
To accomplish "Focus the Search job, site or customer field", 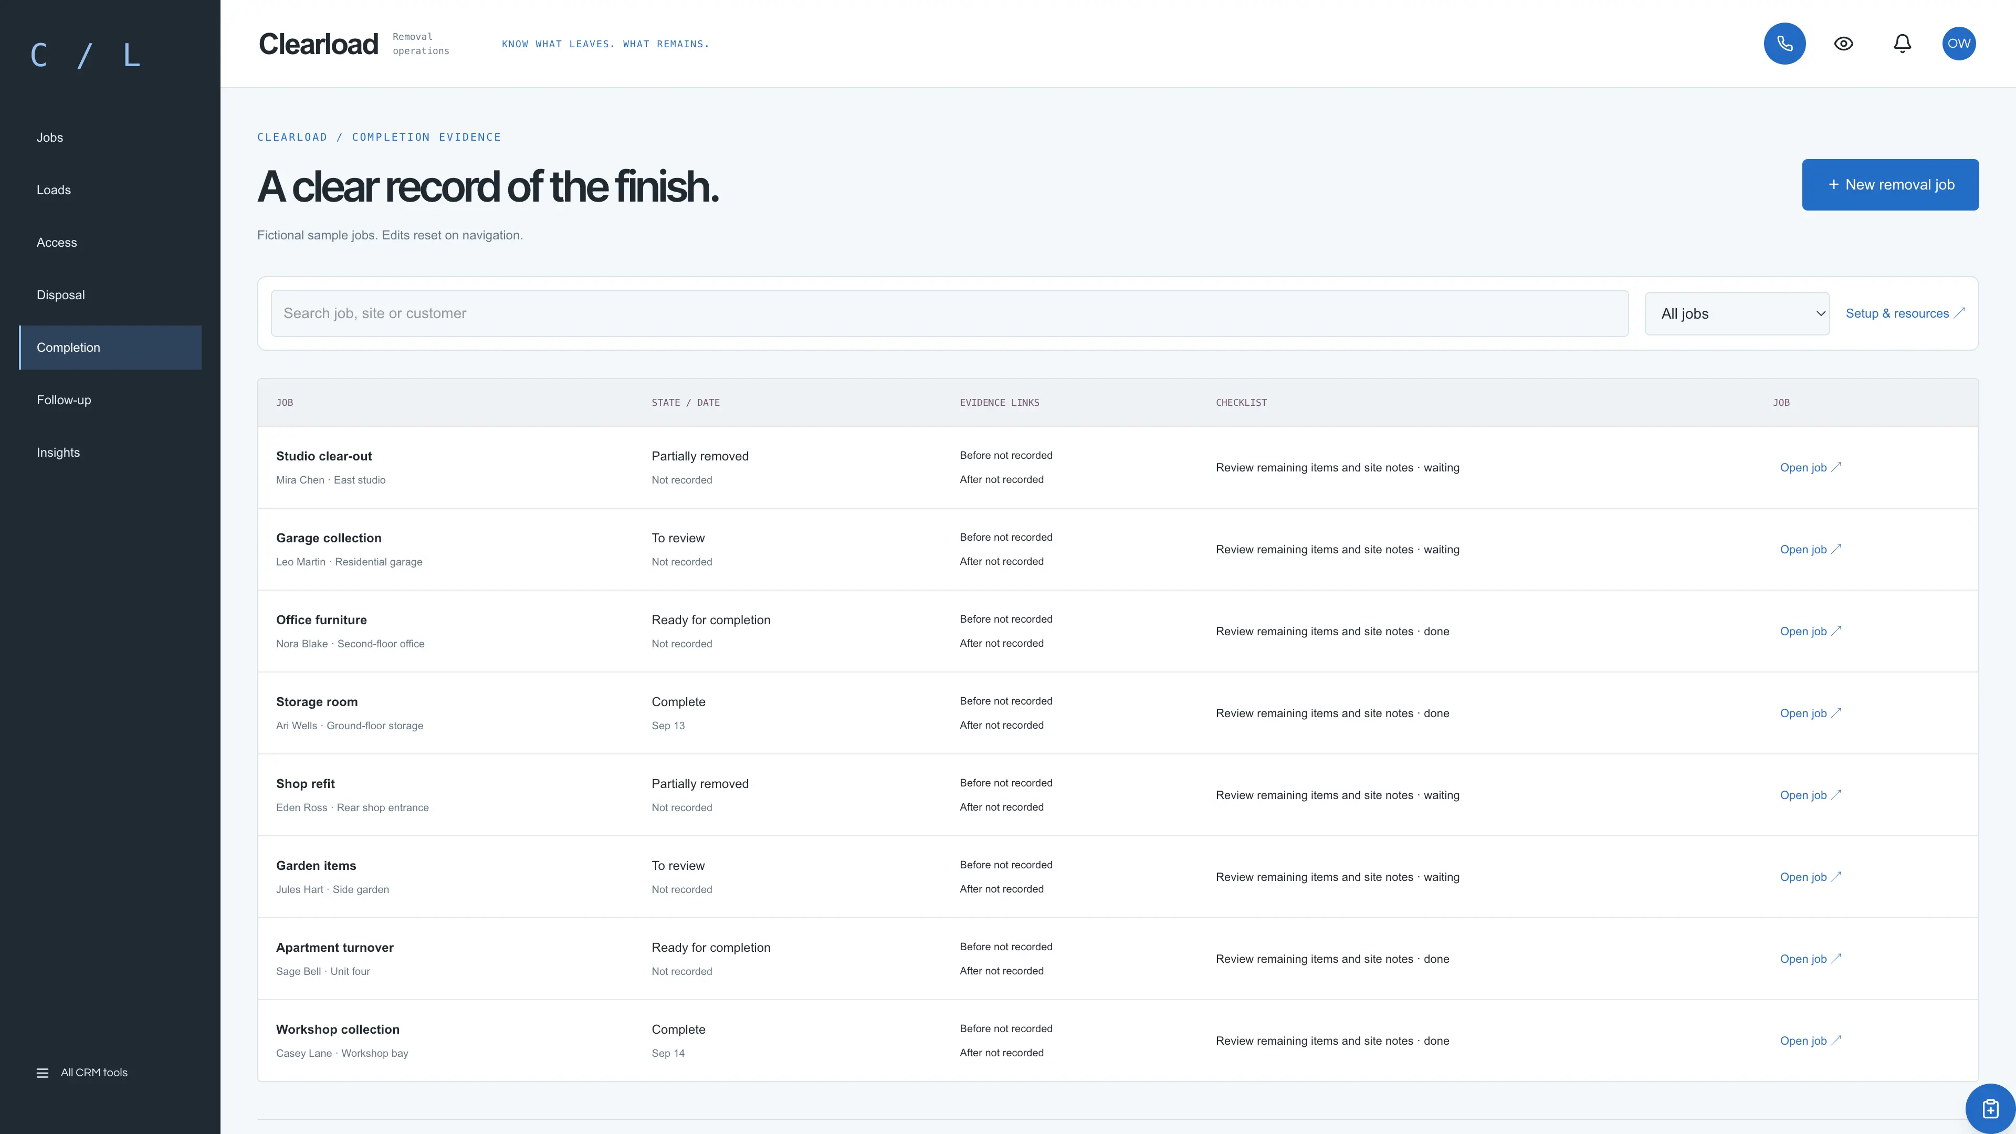I will click(949, 314).
